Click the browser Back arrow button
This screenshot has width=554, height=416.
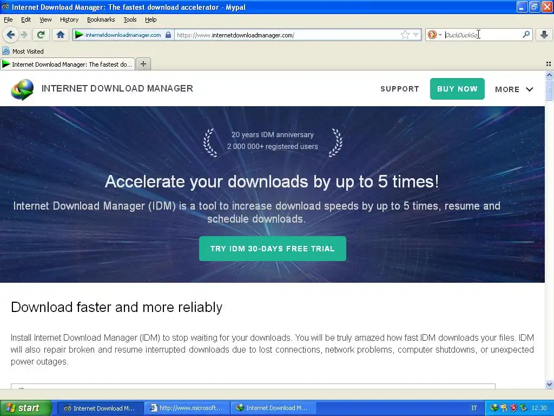point(11,35)
